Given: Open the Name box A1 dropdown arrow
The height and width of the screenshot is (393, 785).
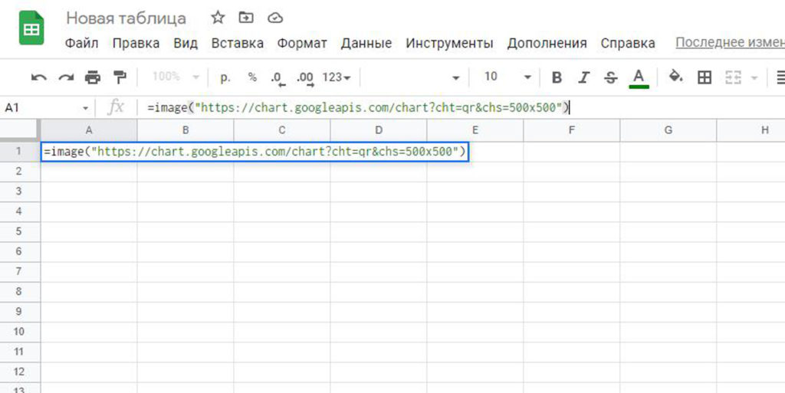Looking at the screenshot, I should [x=85, y=108].
